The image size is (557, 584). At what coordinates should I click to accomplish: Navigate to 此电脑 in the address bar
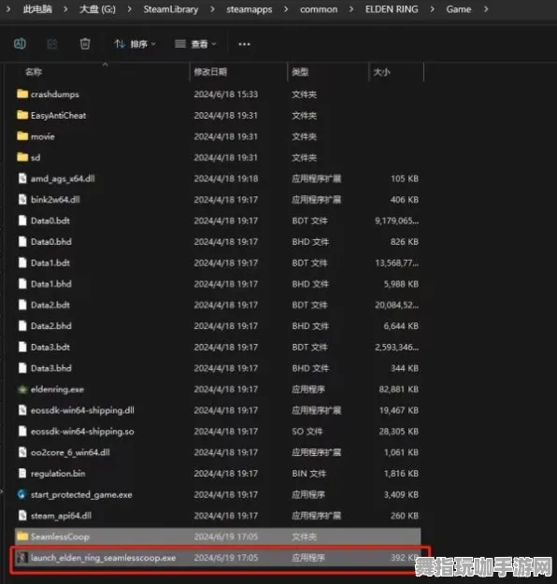(37, 9)
